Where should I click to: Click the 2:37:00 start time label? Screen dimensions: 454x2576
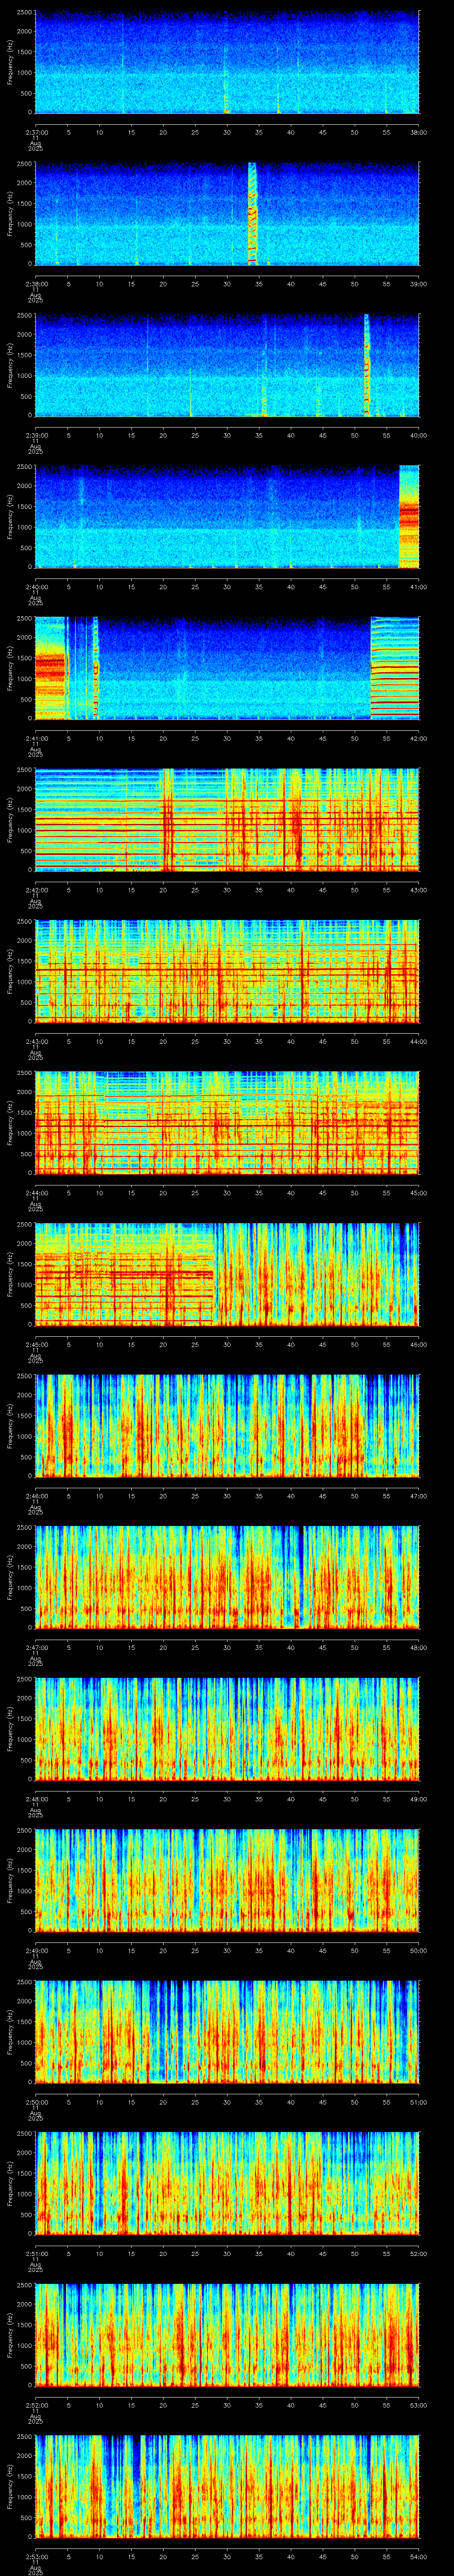[x=36, y=132]
